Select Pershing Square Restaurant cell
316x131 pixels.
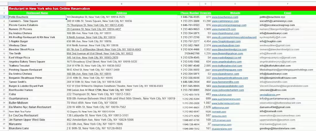[x=37, y=70]
